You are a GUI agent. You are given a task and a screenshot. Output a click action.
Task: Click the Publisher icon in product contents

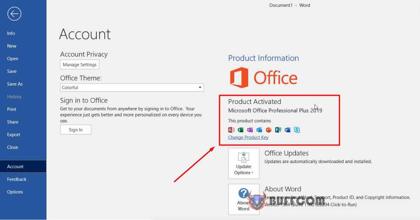tap(278, 130)
